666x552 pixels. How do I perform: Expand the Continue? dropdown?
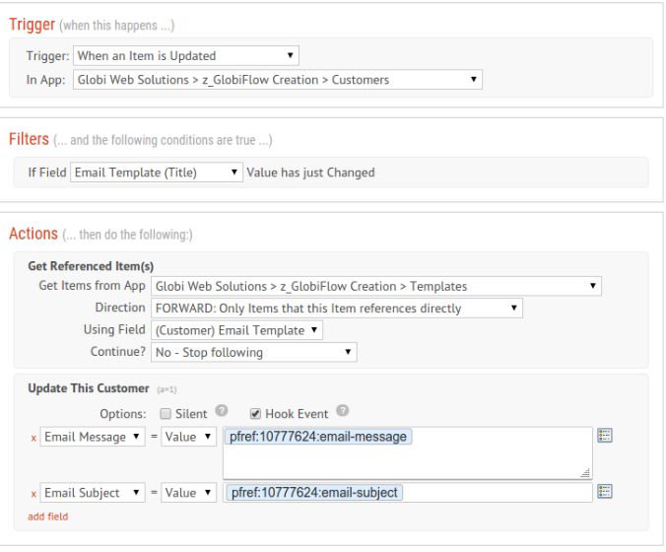point(253,352)
